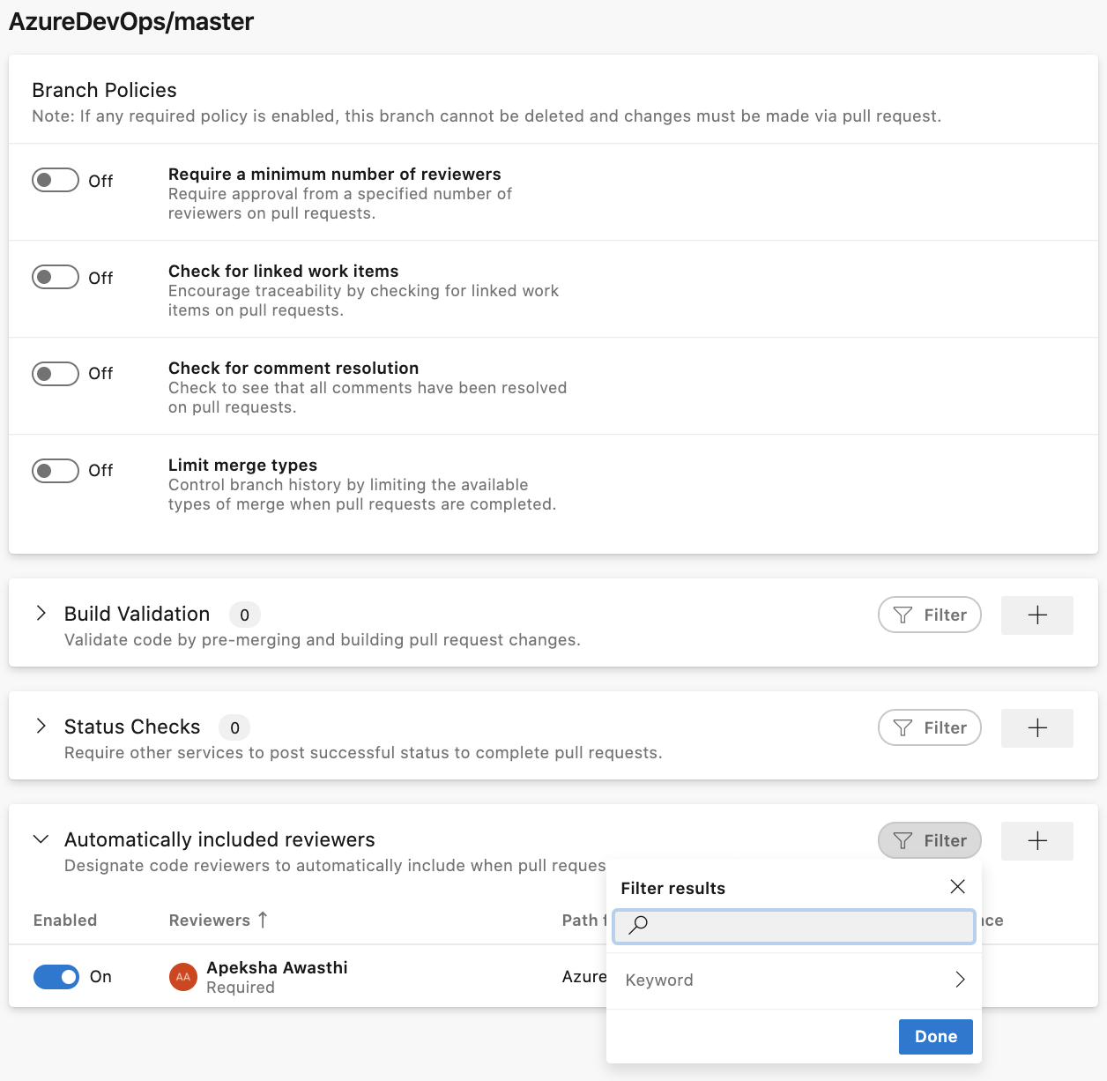
Task: Click the funnel icon in Build Validation section
Action: [x=903, y=615]
